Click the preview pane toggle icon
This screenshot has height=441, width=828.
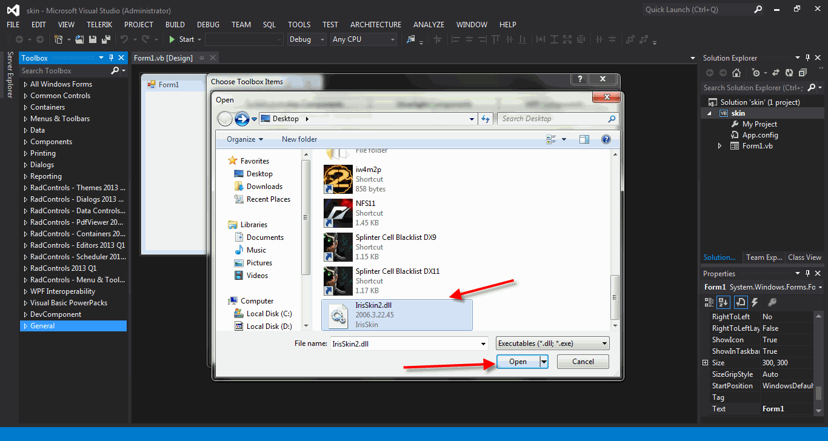click(584, 139)
